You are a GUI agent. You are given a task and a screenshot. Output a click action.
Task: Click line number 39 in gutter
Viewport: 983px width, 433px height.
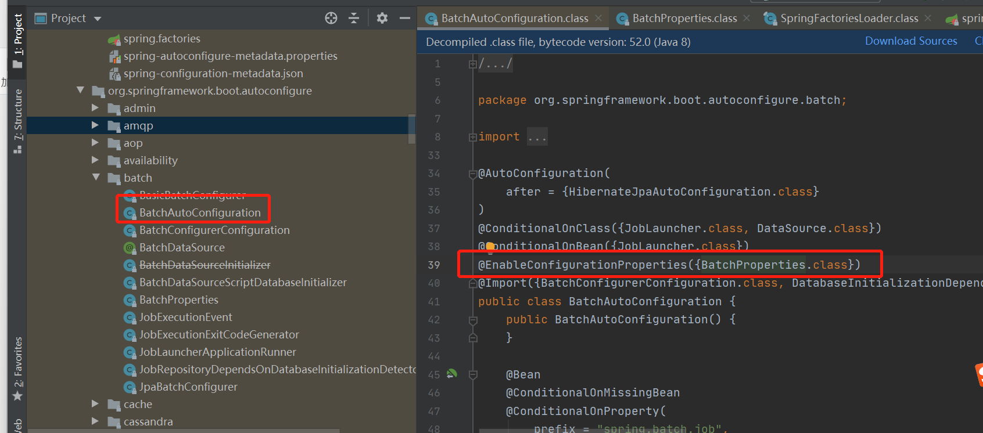[434, 265]
